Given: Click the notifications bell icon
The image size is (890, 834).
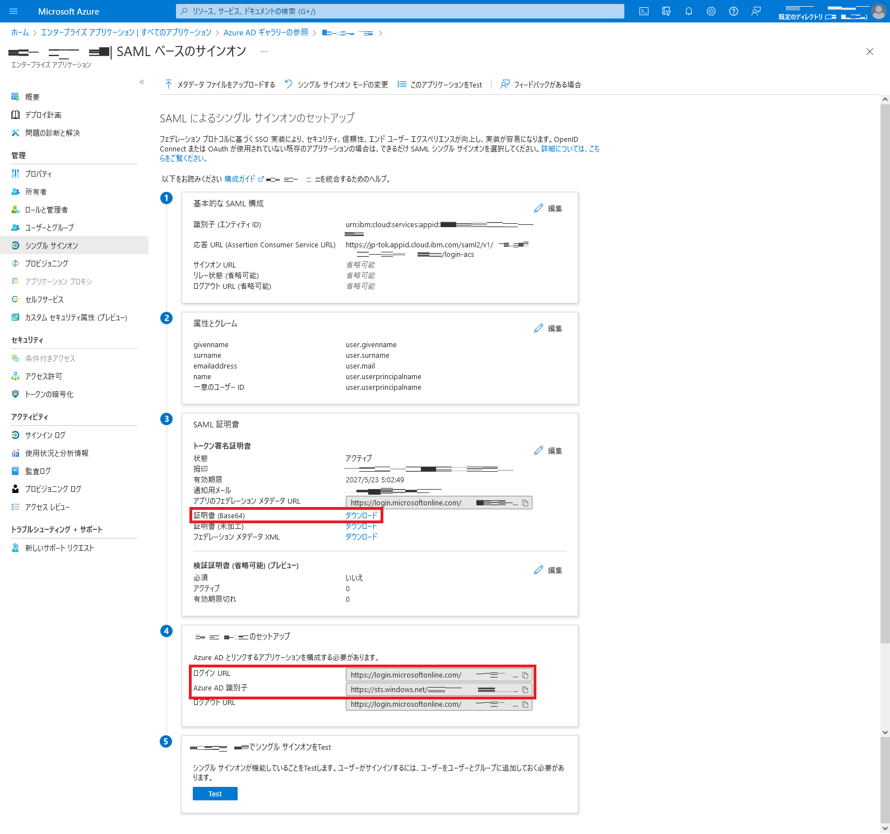Looking at the screenshot, I should click(689, 11).
